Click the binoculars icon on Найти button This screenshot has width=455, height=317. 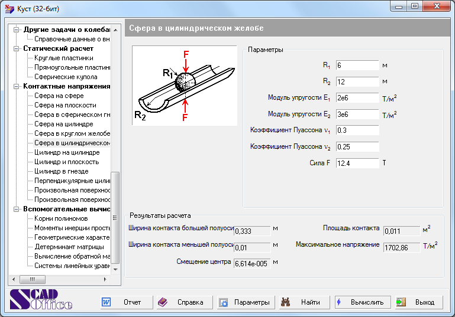[286, 302]
